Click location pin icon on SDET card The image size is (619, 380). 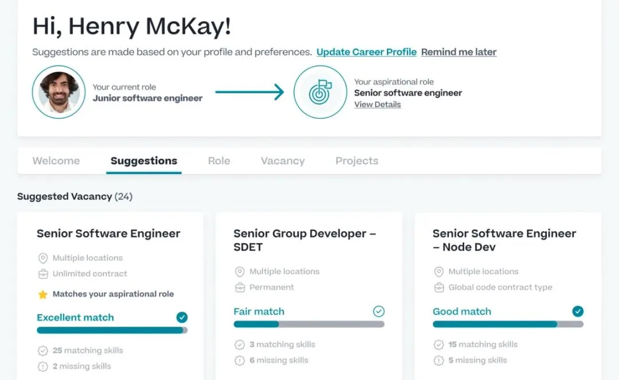click(239, 272)
